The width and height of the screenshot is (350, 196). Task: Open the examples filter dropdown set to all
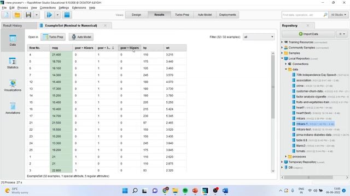coord(259,37)
